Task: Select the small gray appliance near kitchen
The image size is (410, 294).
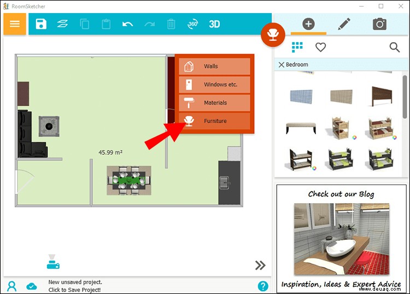Action: pyautogui.click(x=234, y=154)
